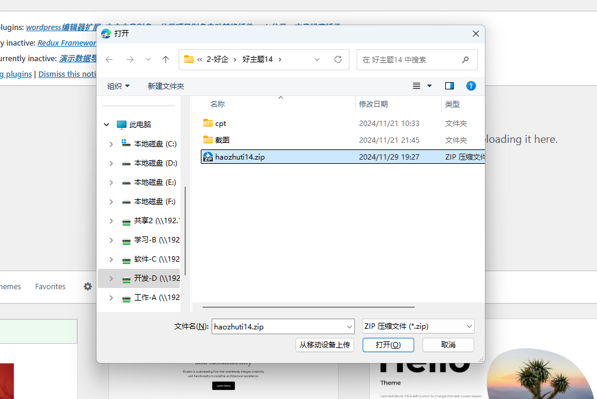Open the 组织 menu

pyautogui.click(x=118, y=86)
